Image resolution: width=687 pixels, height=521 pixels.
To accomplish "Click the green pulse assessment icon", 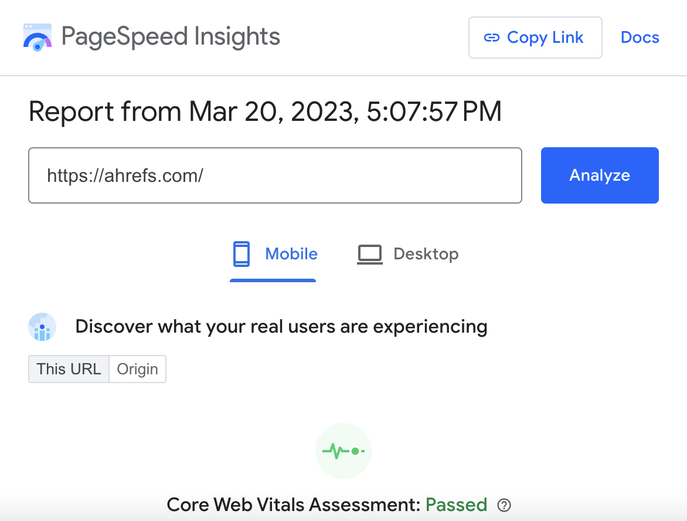I will click(x=343, y=451).
